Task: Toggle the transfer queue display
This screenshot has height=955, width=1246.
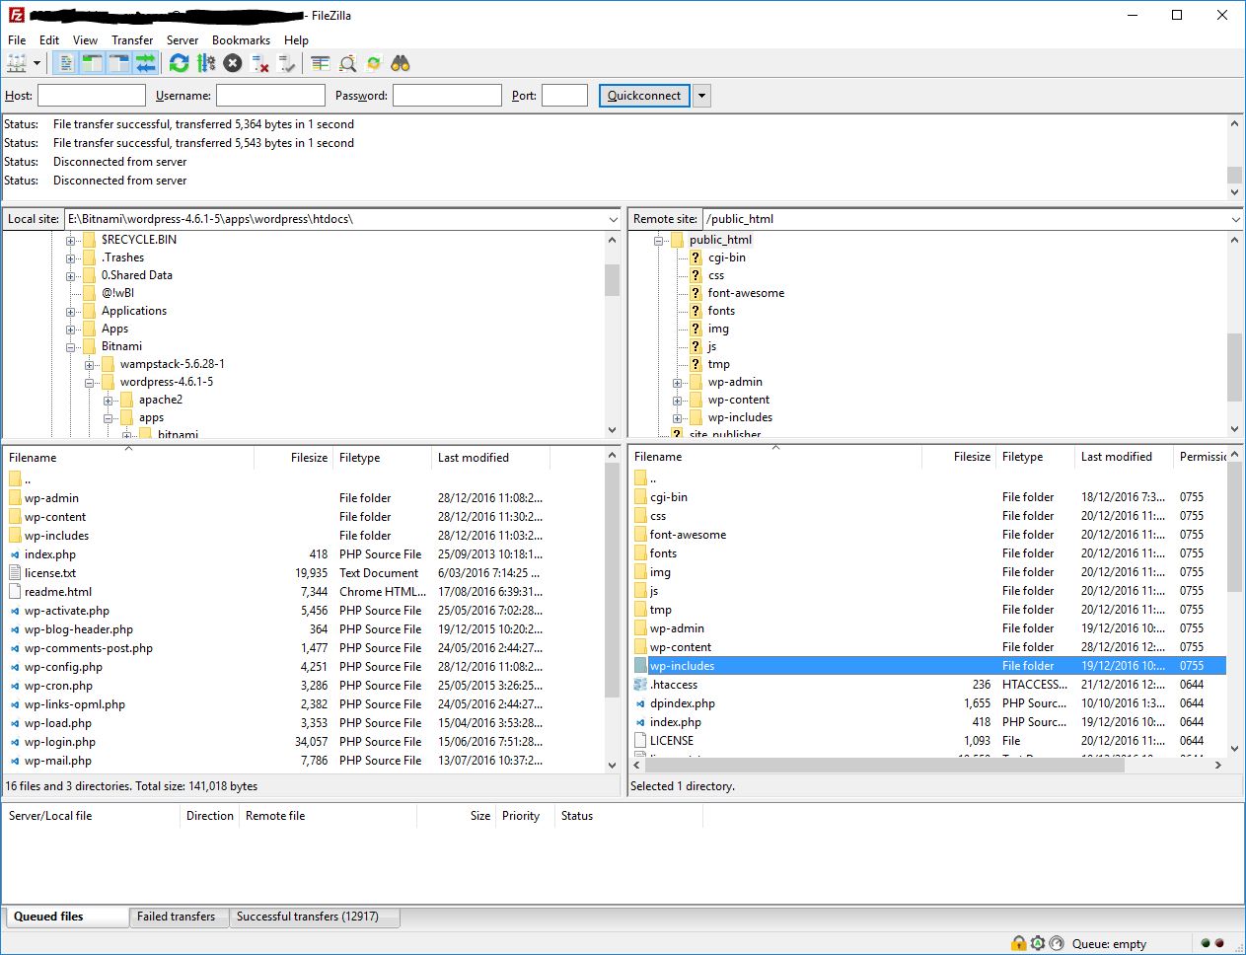Action: [145, 63]
